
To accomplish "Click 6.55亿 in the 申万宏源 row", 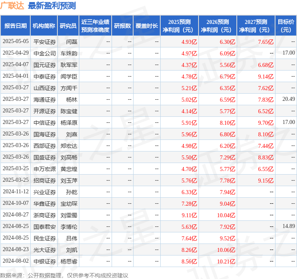I will click(x=266, y=169).
